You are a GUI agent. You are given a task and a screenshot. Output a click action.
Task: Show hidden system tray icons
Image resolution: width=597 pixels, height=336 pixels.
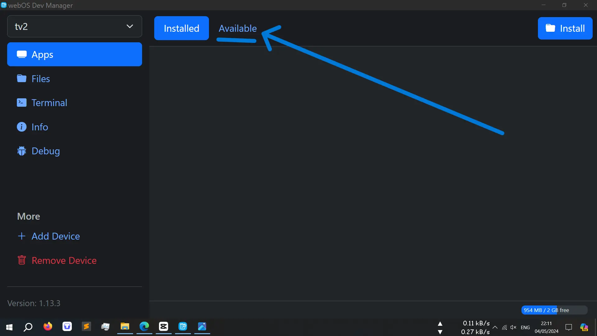[495, 327]
